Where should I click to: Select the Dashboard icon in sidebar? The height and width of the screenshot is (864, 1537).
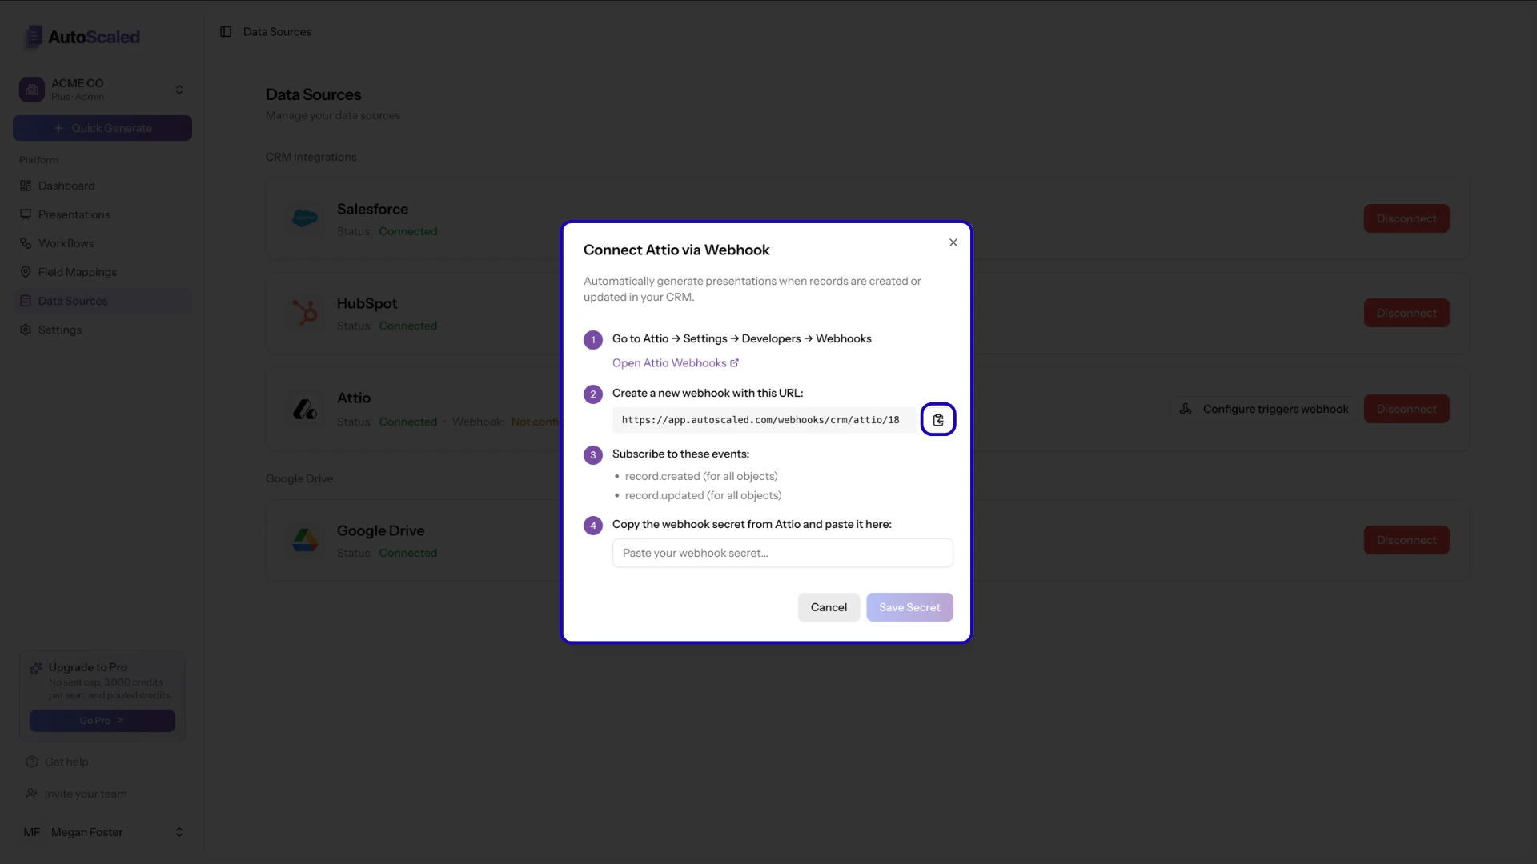pos(26,186)
